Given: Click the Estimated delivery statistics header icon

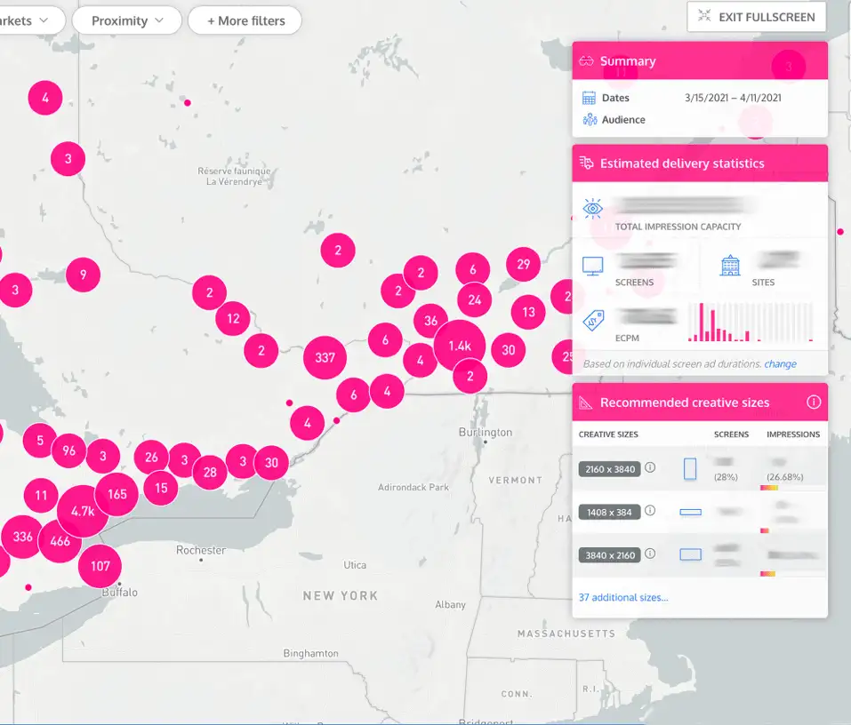Looking at the screenshot, I should [x=587, y=163].
